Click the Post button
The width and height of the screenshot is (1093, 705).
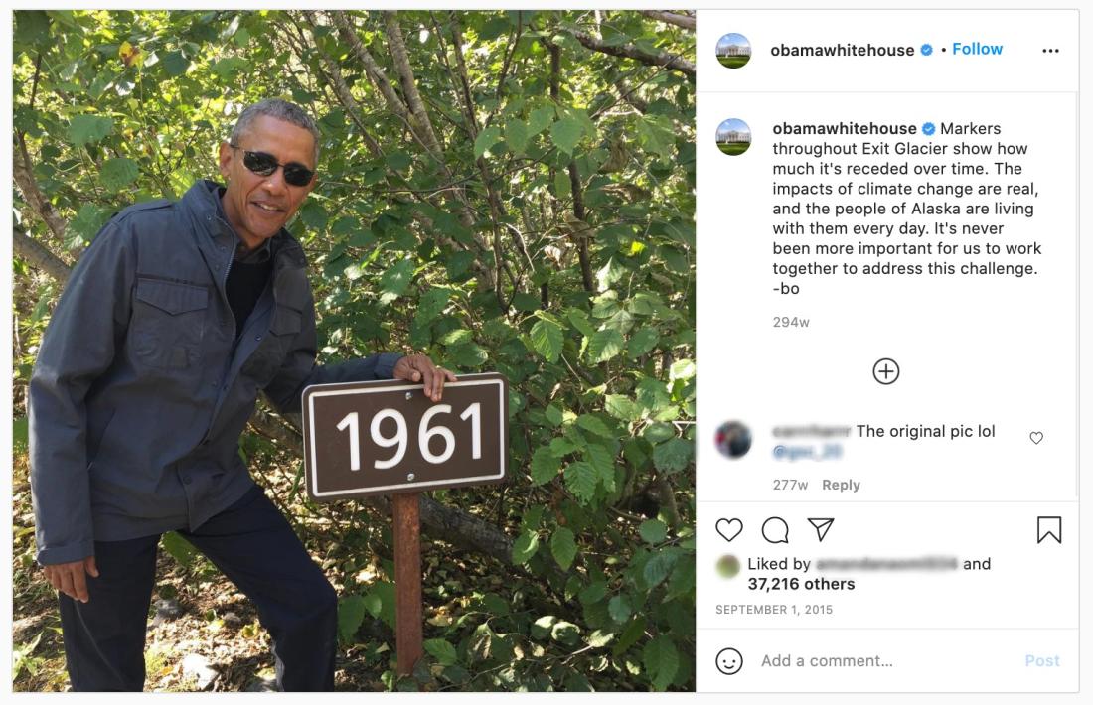[1042, 661]
